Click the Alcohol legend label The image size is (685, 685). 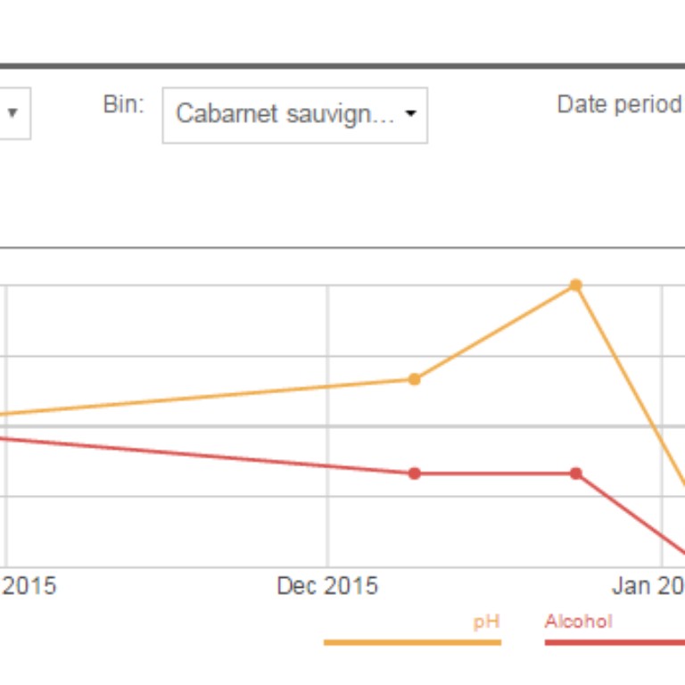[578, 621]
